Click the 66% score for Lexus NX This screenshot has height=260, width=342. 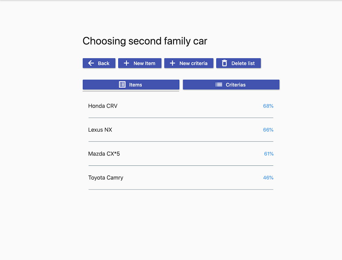tap(268, 130)
